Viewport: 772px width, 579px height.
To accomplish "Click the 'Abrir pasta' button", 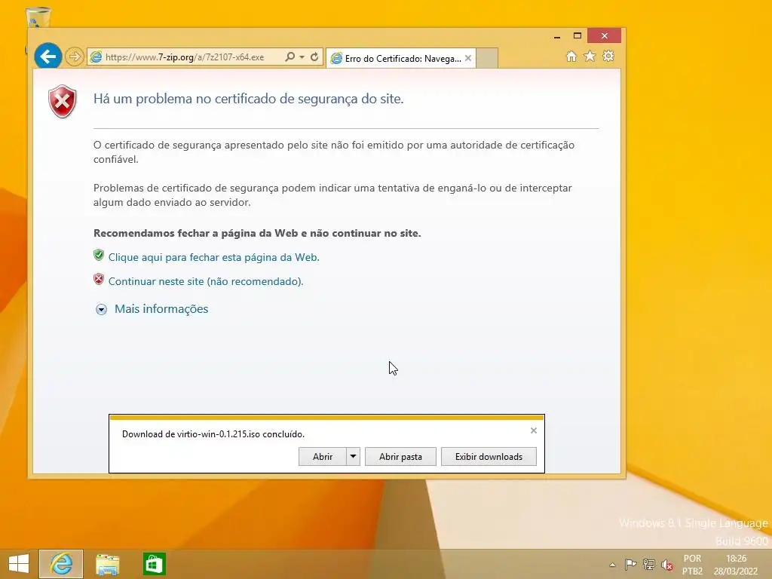I will point(400,456).
